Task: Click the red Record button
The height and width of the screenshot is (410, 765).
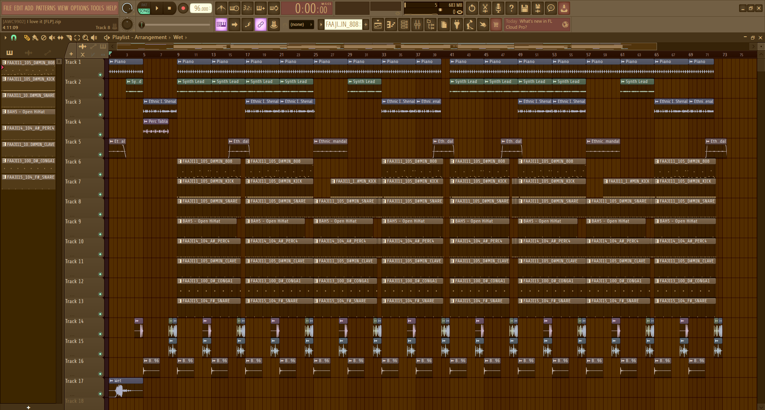Action: click(183, 8)
